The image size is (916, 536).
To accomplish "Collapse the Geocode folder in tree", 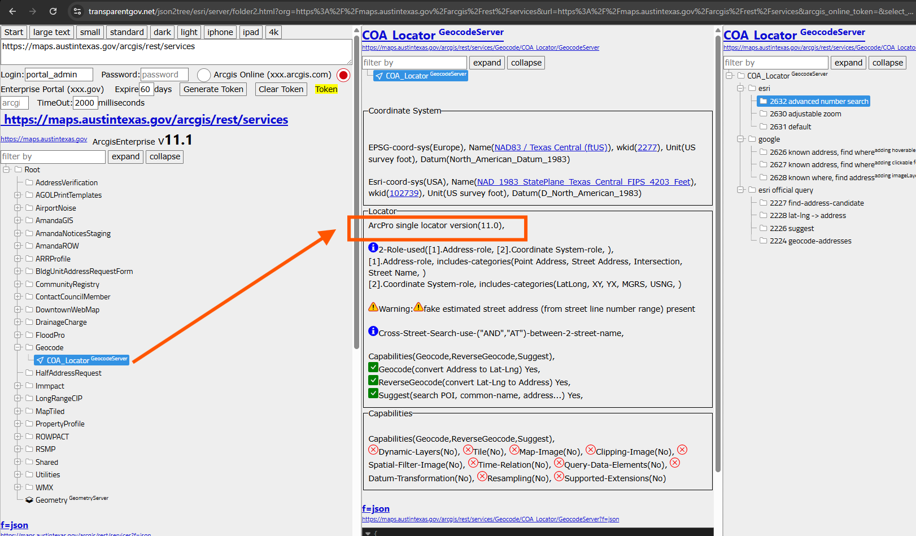I will coord(18,347).
